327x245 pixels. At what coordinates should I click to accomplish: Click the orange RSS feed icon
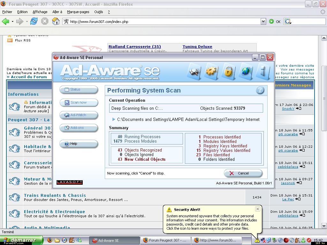(x=10, y=40)
